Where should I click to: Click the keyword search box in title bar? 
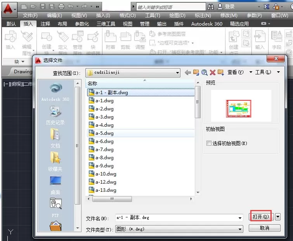click(x=171, y=7)
